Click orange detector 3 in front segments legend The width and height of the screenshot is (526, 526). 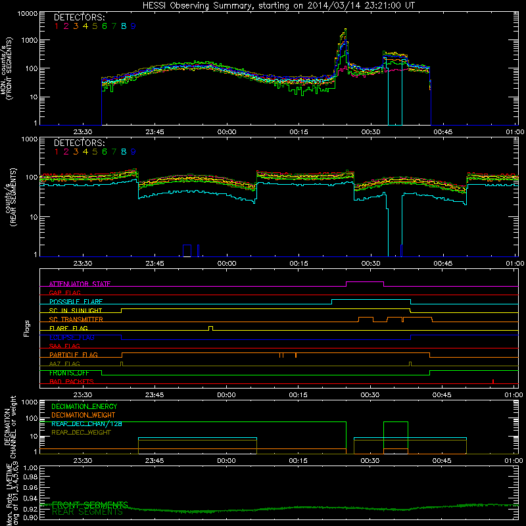coord(76,26)
